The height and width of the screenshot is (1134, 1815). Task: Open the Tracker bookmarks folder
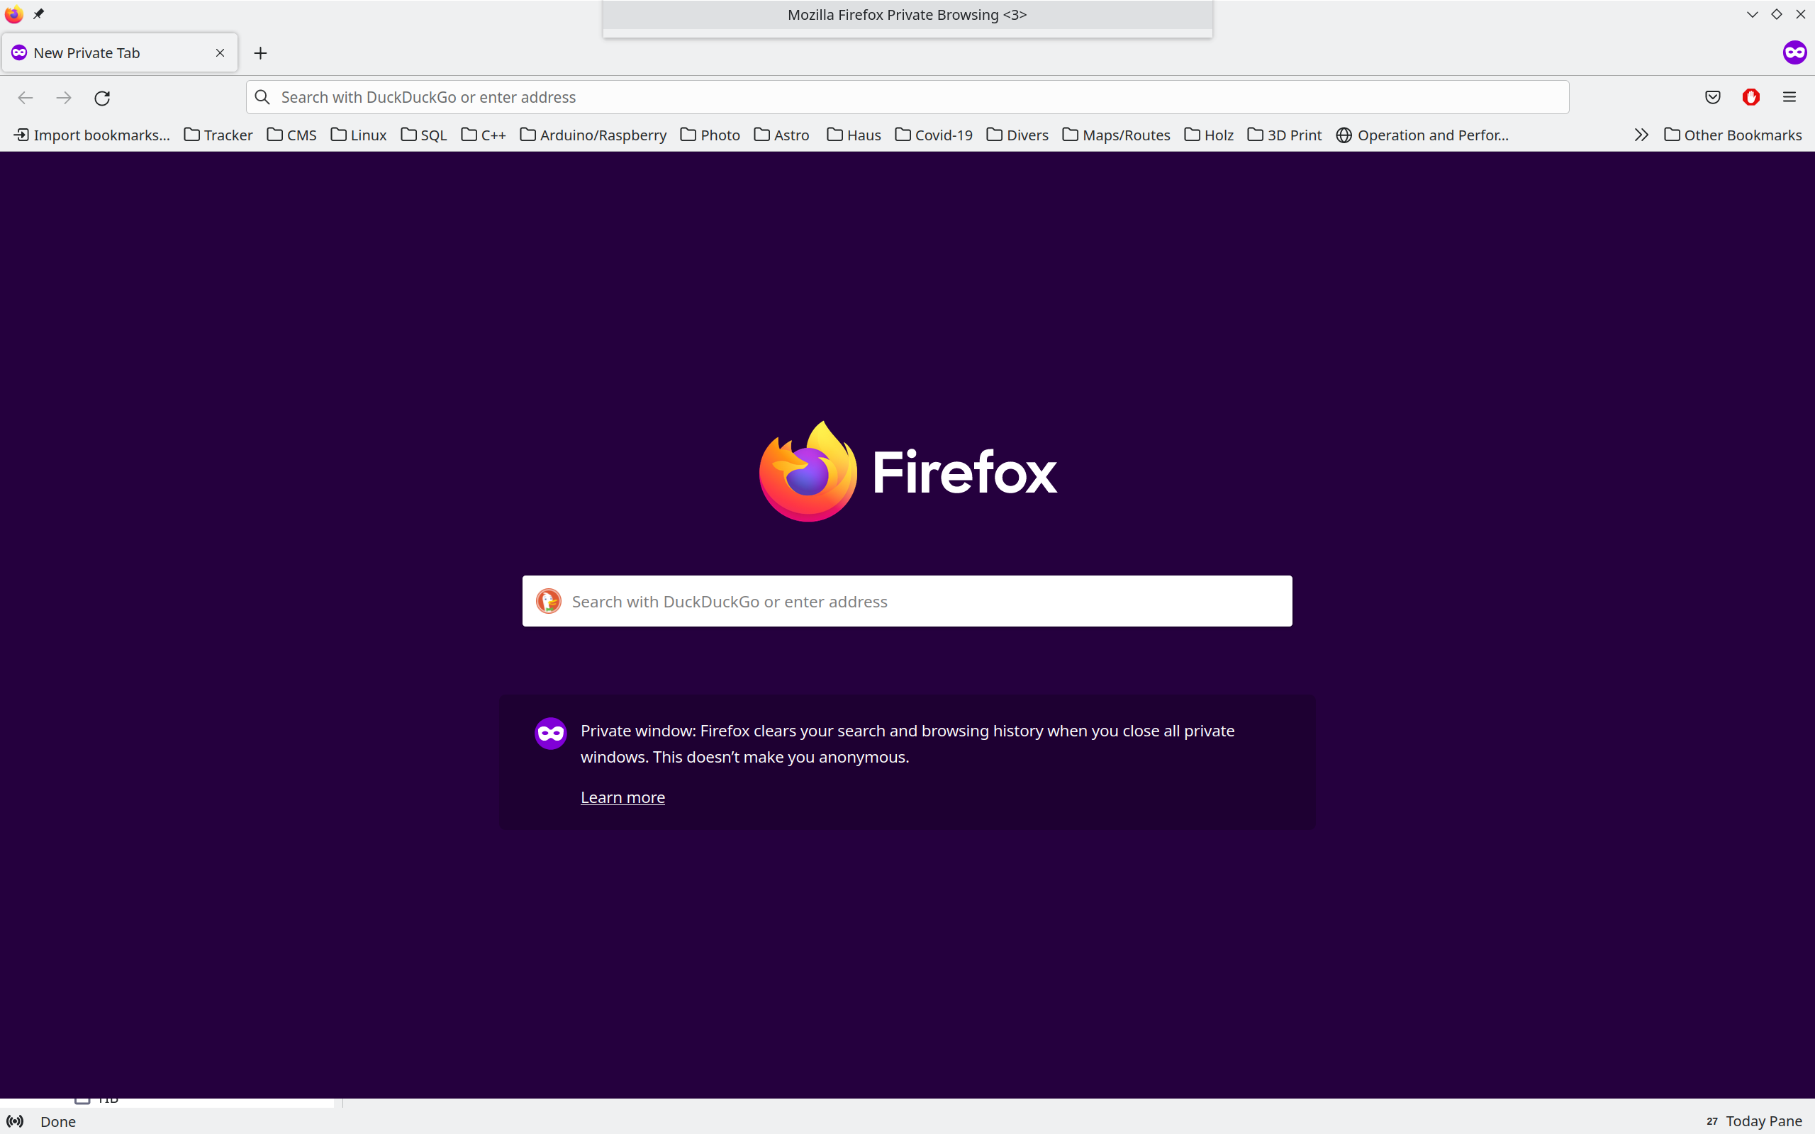coord(218,135)
